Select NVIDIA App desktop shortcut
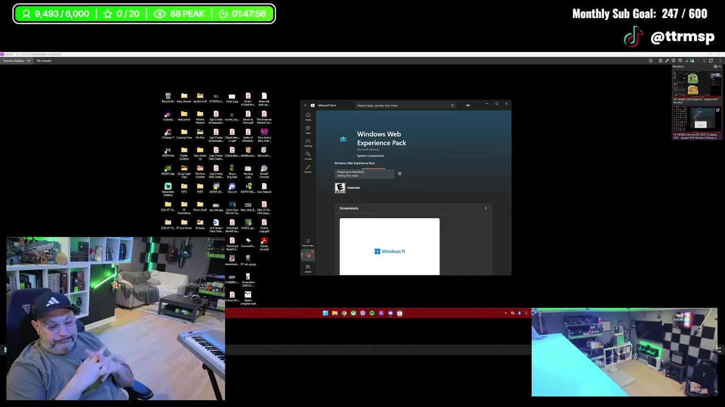The height and width of the screenshot is (407, 725). click(168, 170)
